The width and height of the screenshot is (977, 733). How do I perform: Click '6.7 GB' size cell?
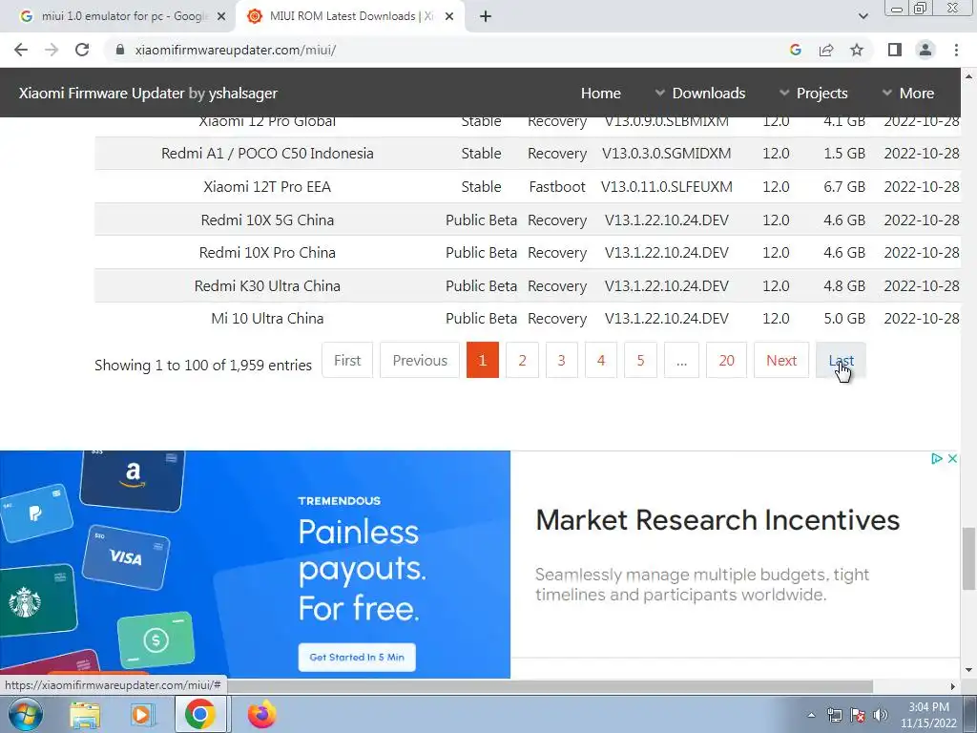click(844, 186)
